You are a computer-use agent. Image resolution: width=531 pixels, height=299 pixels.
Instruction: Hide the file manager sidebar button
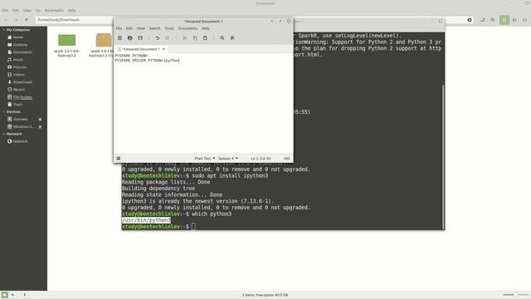click(24, 295)
